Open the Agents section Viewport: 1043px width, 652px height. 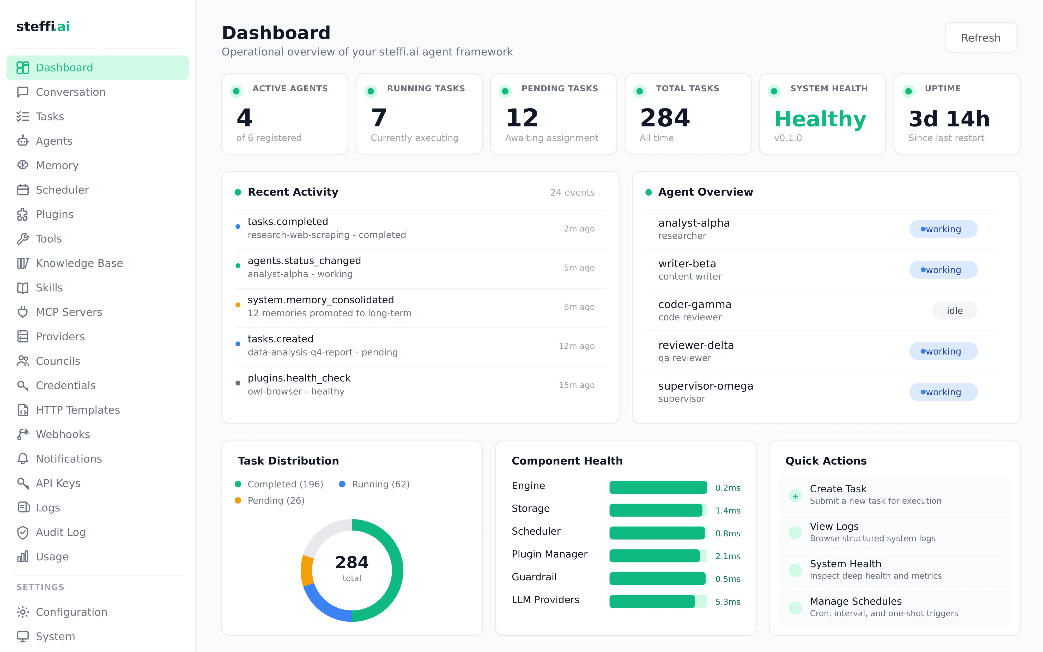(98, 141)
